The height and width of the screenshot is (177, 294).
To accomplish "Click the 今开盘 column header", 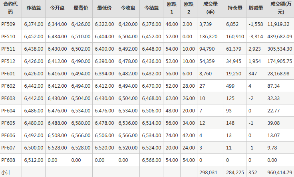I will tap(57, 8).
